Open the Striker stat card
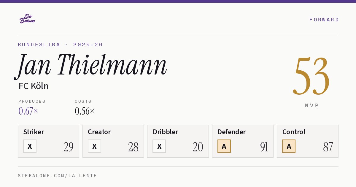The width and height of the screenshot is (356, 187). click(48, 141)
